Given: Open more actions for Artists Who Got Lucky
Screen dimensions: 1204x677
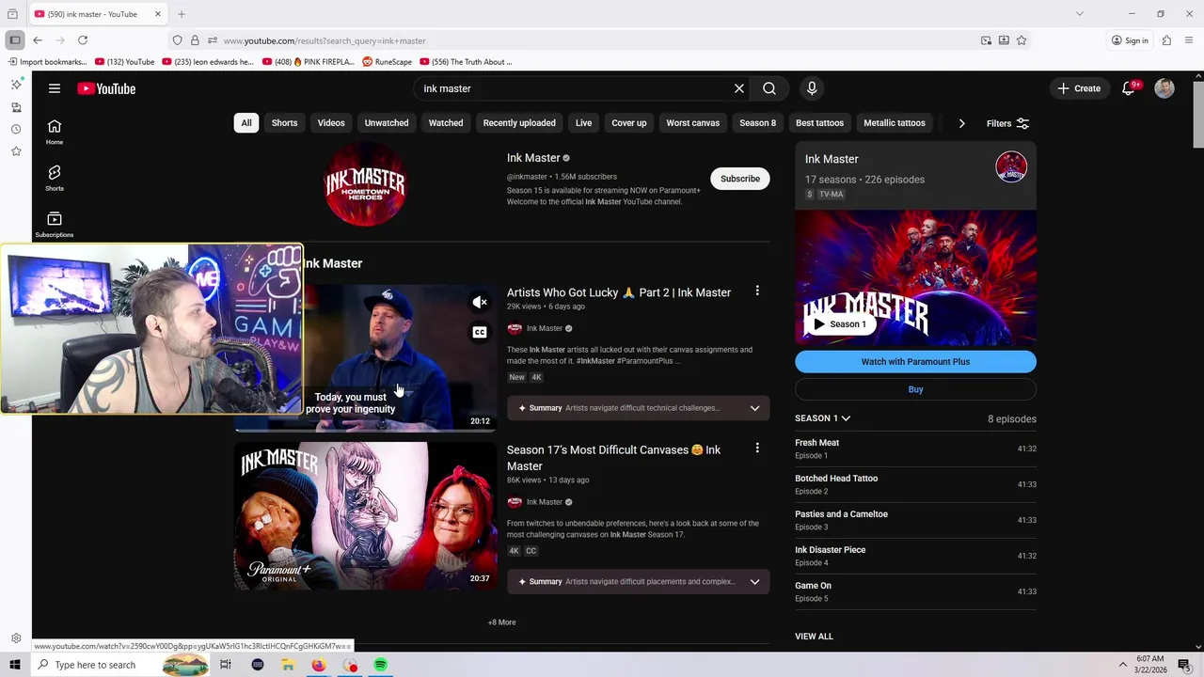Looking at the screenshot, I should tap(757, 291).
